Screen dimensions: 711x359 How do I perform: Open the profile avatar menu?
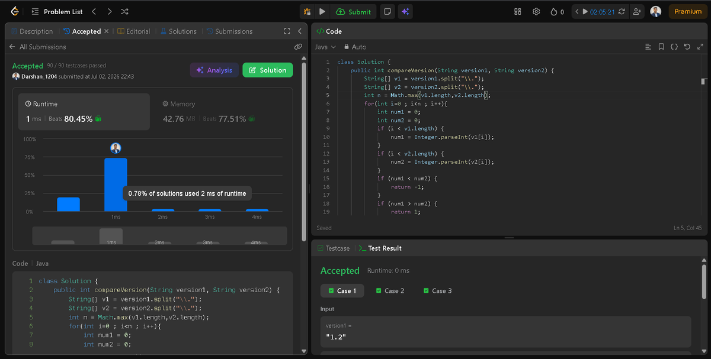click(655, 12)
